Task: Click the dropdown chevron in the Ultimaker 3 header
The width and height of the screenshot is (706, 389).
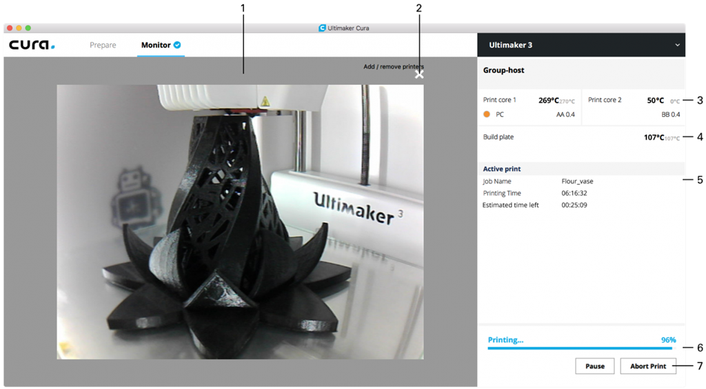Action: pos(677,45)
